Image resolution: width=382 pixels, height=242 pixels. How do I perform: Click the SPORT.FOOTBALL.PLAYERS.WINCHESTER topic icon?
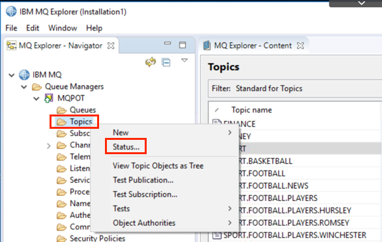216,235
